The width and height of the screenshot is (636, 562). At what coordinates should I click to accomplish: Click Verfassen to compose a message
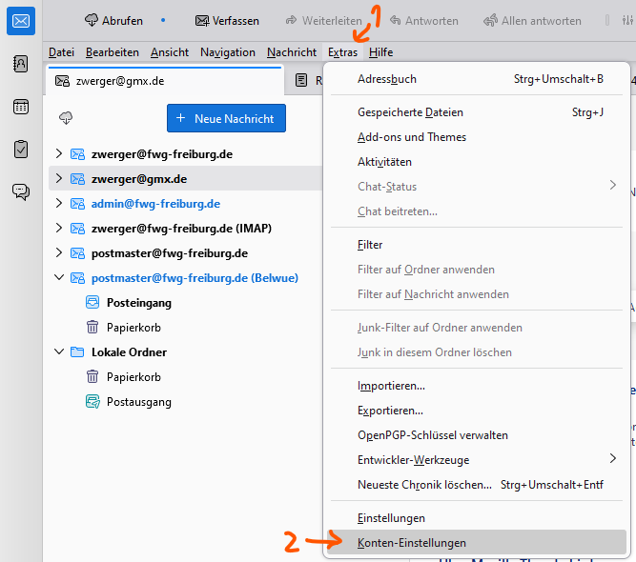229,20
